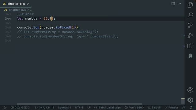
Task: Open the notifications bell
Action: [x=191, y=108]
